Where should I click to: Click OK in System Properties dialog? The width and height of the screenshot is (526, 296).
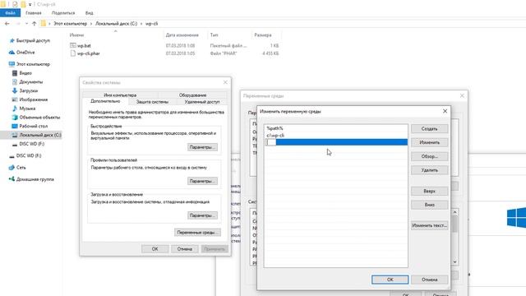155,249
